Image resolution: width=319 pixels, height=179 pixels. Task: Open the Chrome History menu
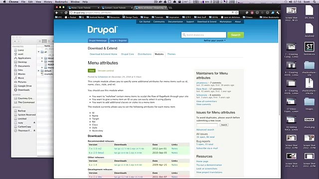[48, 1]
